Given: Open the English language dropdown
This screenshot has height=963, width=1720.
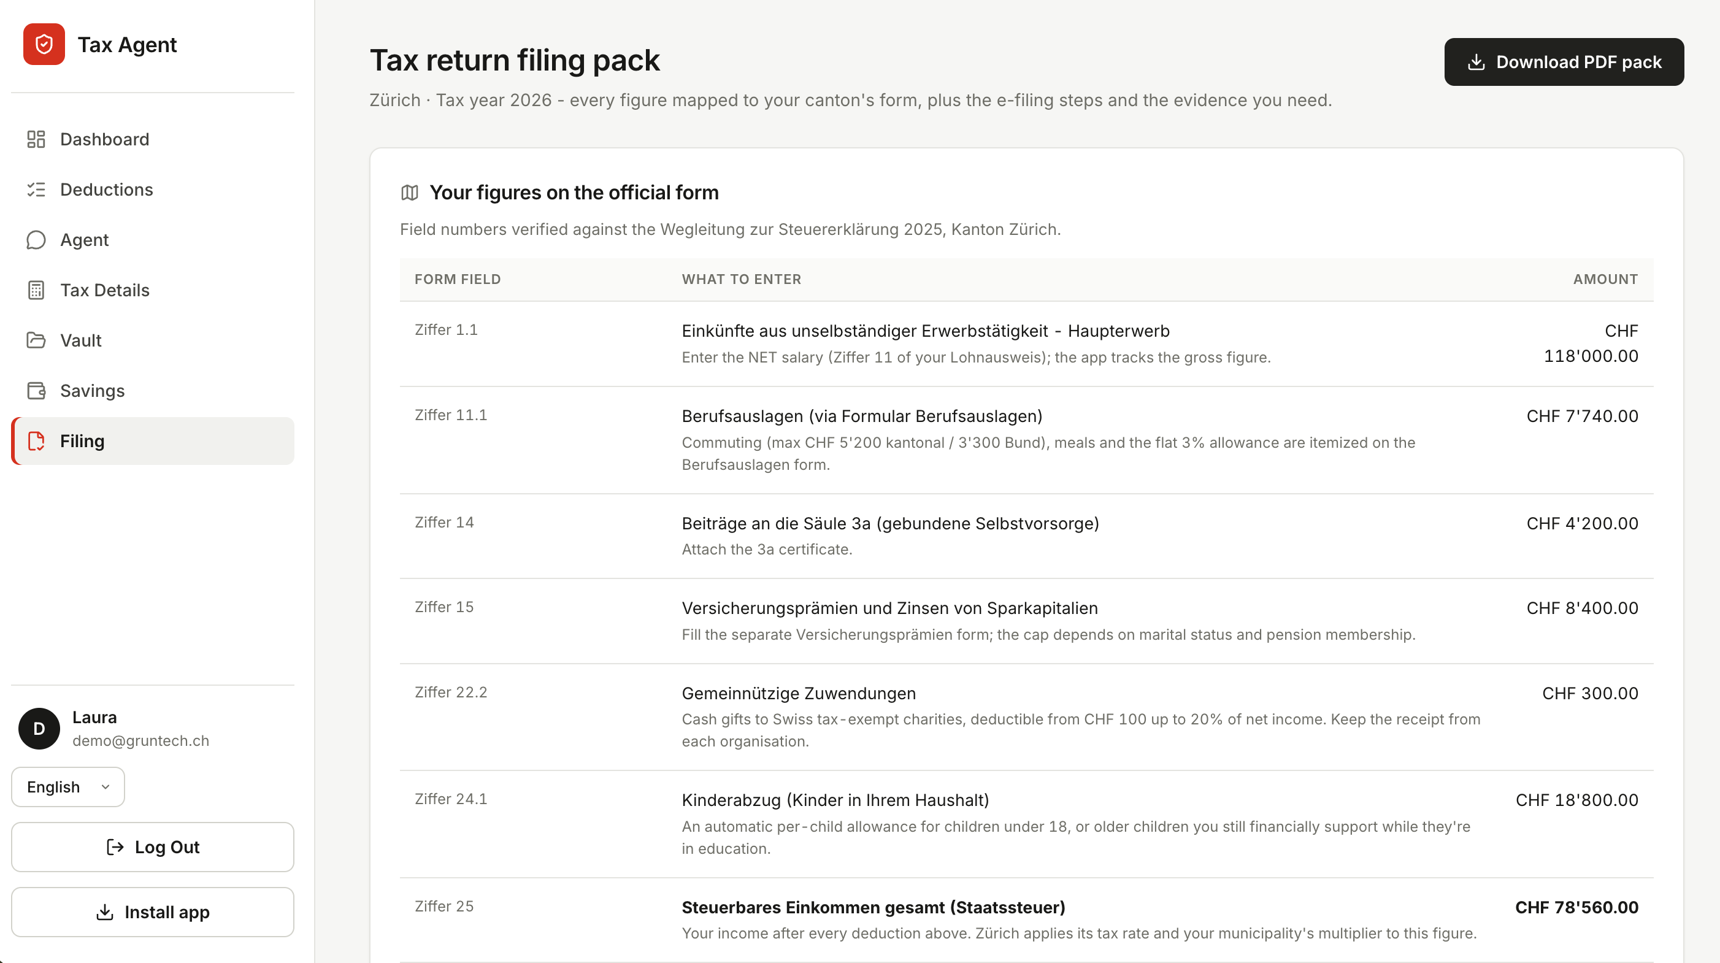Looking at the screenshot, I should click(68, 787).
